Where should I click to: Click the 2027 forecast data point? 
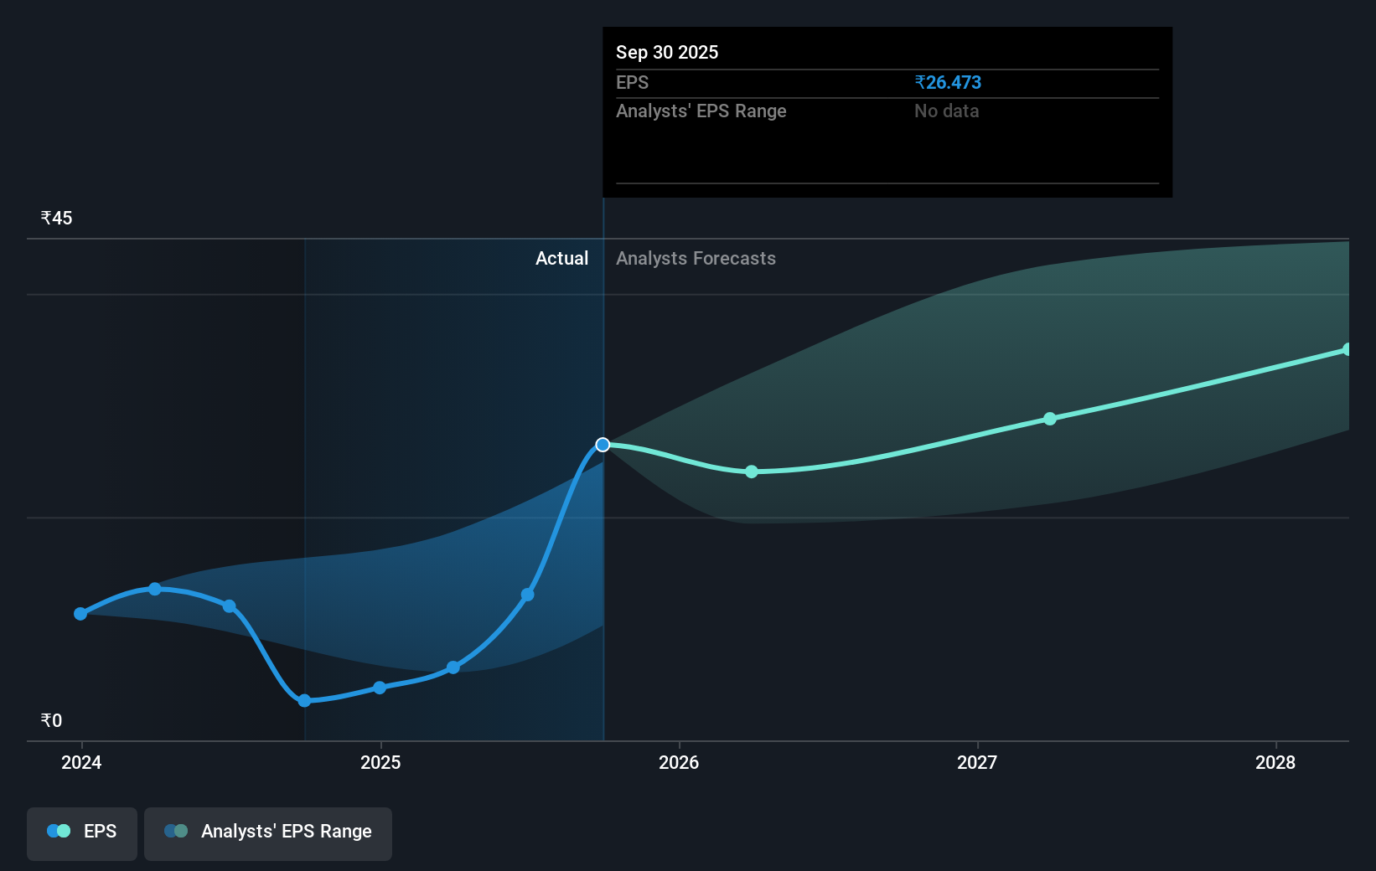tap(1050, 420)
